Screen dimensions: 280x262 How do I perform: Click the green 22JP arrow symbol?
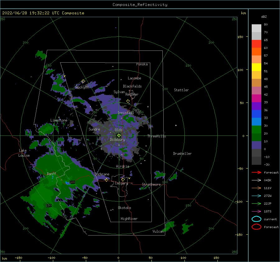(256, 203)
